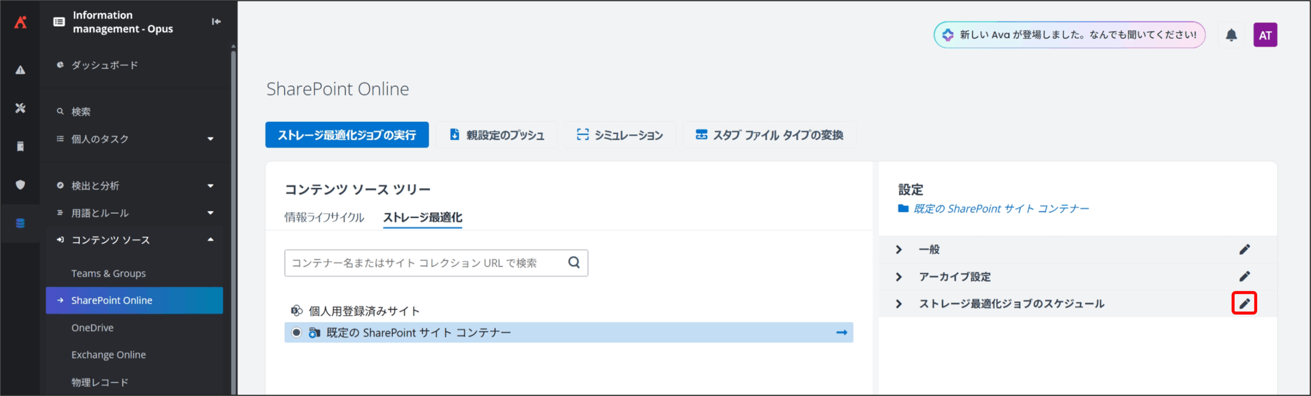
Task: Switch to the 情報ライフサイクル tab
Action: coord(324,217)
